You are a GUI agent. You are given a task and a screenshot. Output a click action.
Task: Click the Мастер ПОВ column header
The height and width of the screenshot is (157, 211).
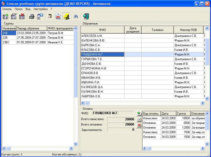pos(188,30)
